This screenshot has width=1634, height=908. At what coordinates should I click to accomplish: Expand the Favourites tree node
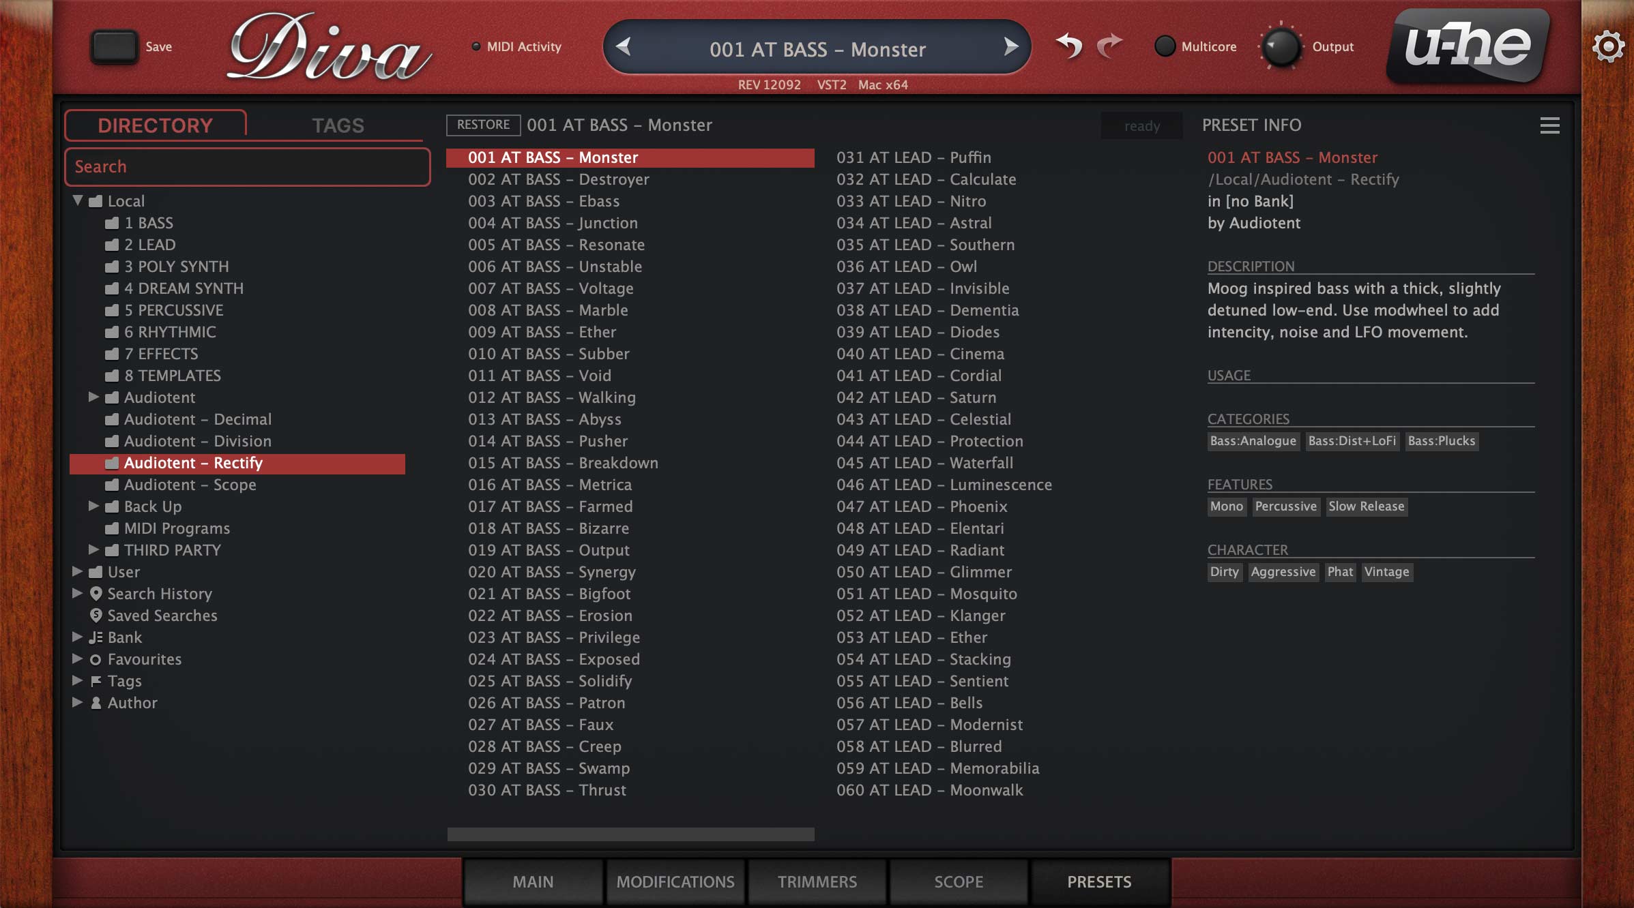[x=78, y=659]
